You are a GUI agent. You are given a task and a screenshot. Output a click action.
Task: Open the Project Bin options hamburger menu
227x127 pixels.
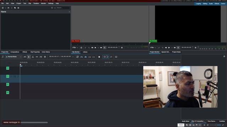point(18,8)
